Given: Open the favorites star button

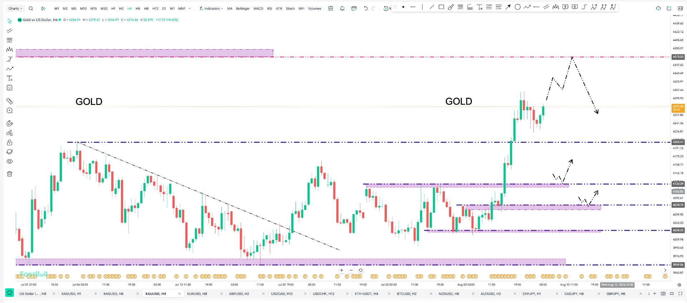Looking at the screenshot, I should [10, 293].
